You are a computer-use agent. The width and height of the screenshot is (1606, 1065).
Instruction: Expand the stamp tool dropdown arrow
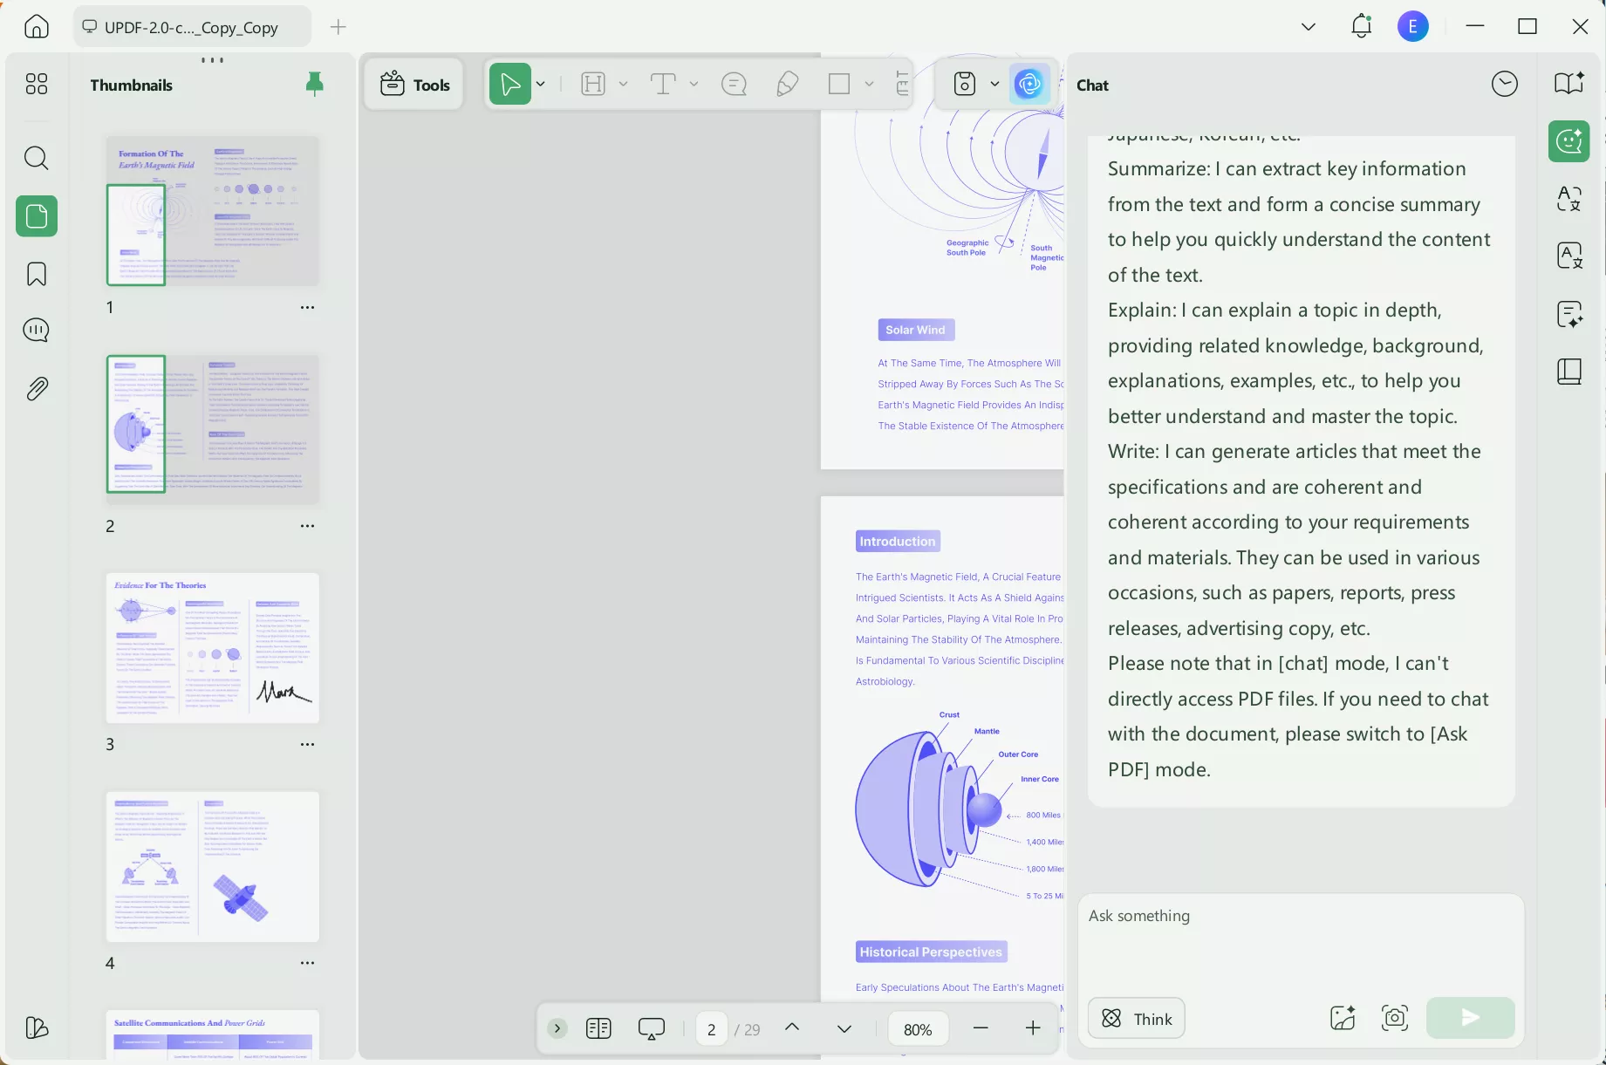pos(994,85)
